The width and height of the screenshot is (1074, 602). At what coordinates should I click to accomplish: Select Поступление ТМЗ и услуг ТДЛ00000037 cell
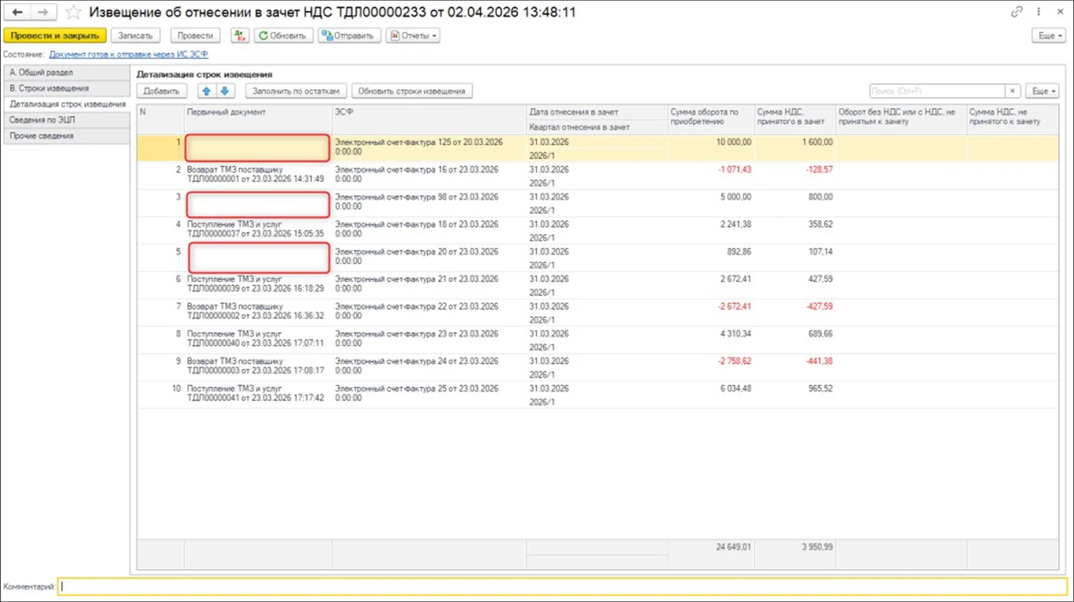point(258,229)
